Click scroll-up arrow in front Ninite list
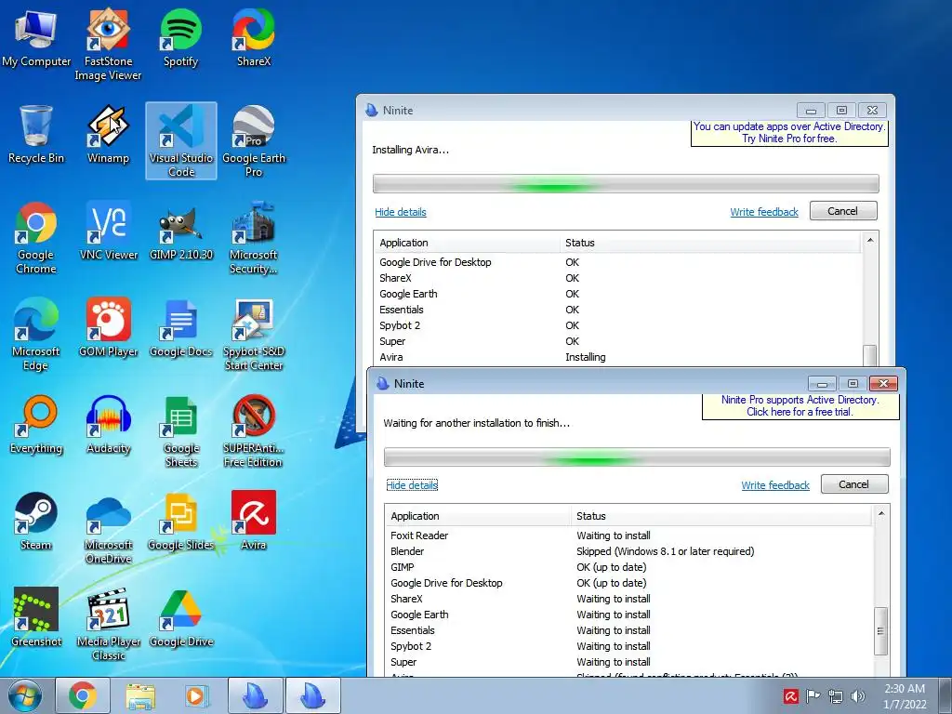The height and width of the screenshot is (714, 952). point(881,513)
